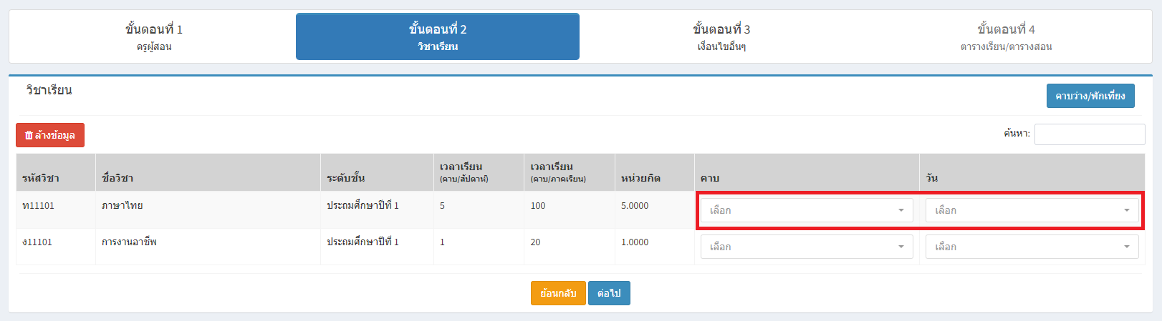Screen dimensions: 1162x321
Task: Click credit value 1.0000
Action: [635, 242]
